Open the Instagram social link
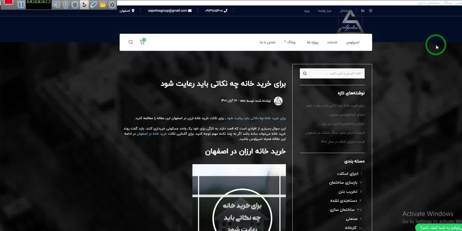The width and height of the screenshot is (462, 231). pos(371,11)
